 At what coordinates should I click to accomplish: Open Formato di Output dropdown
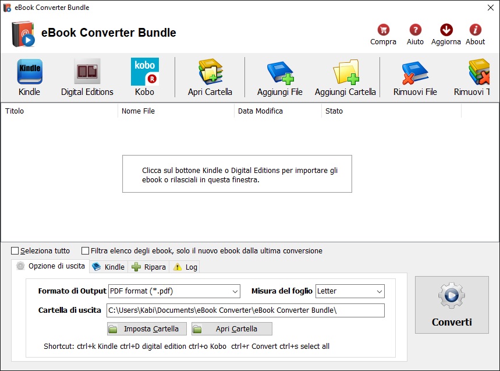coord(174,291)
